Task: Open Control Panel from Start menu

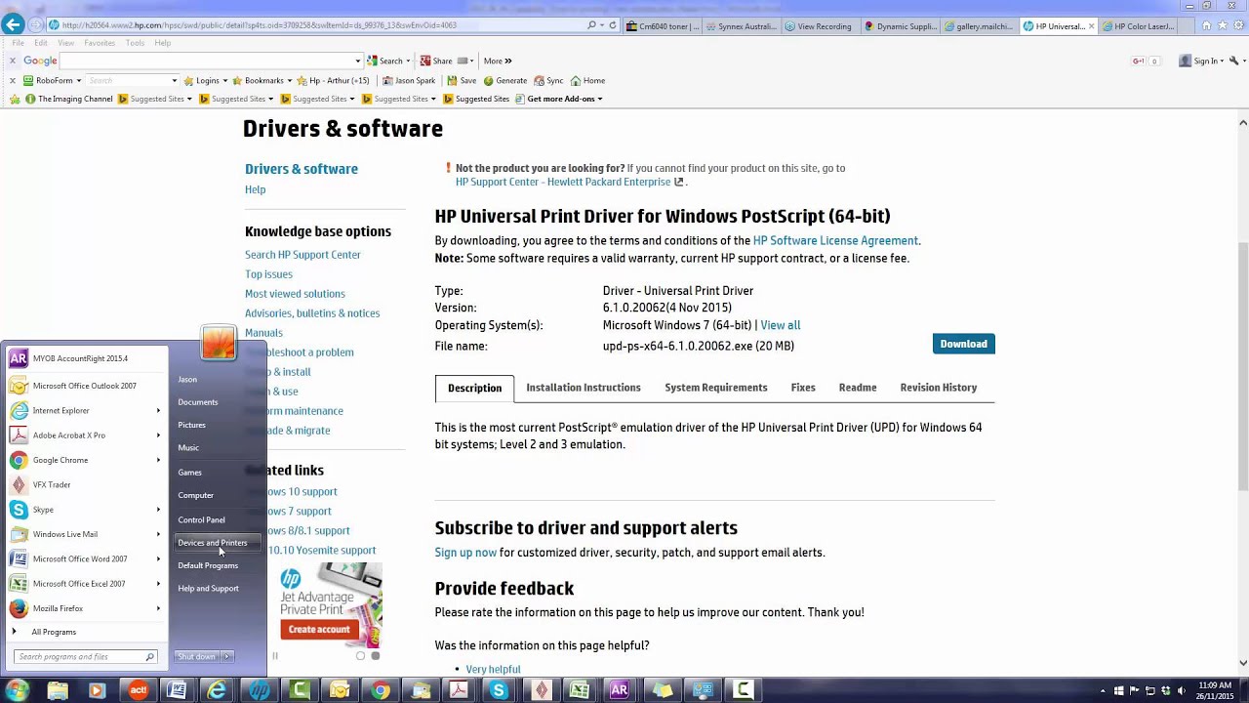Action: [x=201, y=519]
